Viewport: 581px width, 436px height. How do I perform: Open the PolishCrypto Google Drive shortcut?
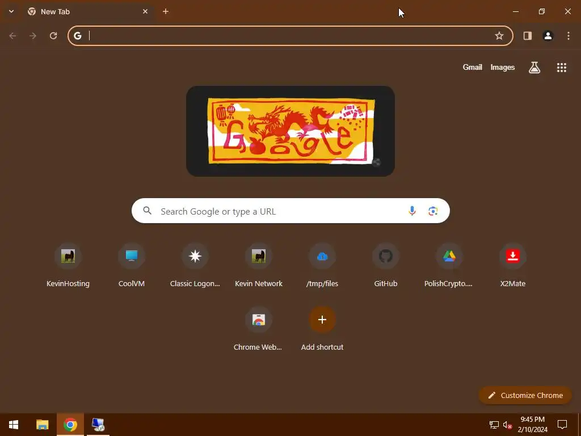click(449, 266)
